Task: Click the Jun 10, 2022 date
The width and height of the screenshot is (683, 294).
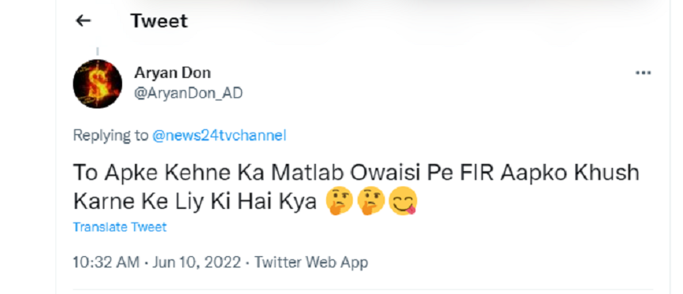Action: (195, 262)
